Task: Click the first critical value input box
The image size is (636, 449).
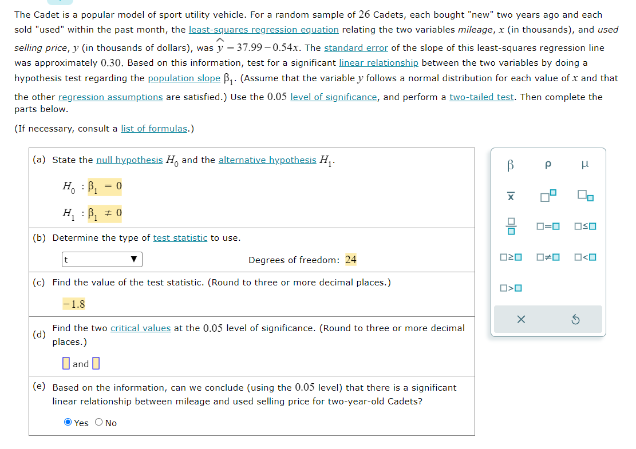Action: (x=66, y=363)
